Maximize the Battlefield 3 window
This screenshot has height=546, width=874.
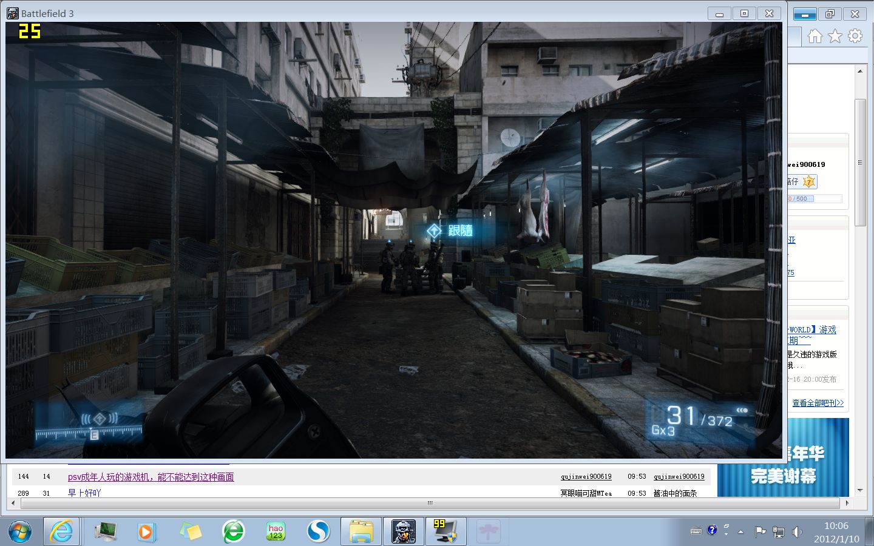(744, 13)
